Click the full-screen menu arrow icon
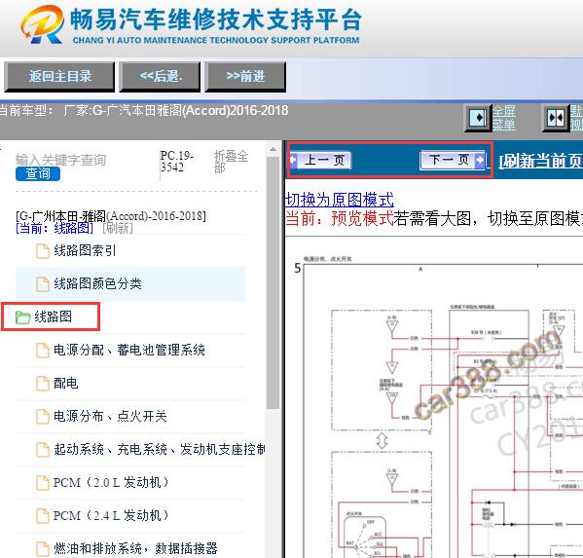The width and height of the screenshot is (583, 558). tap(478, 118)
